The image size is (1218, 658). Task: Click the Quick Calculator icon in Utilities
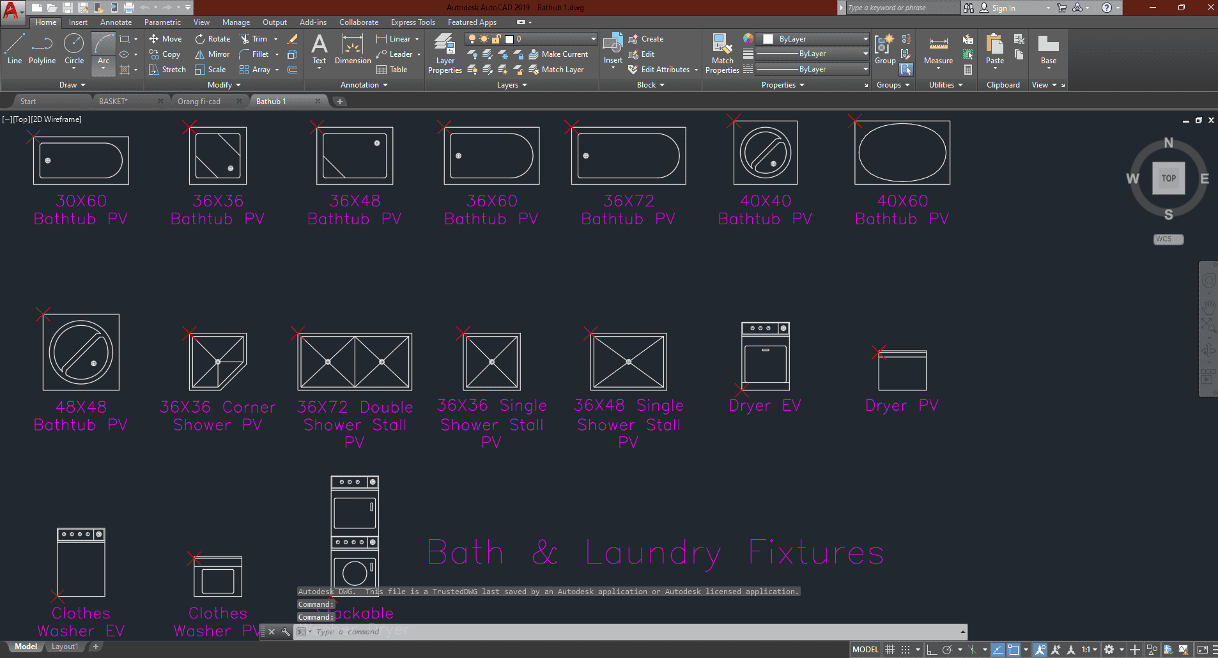pyautogui.click(x=968, y=70)
